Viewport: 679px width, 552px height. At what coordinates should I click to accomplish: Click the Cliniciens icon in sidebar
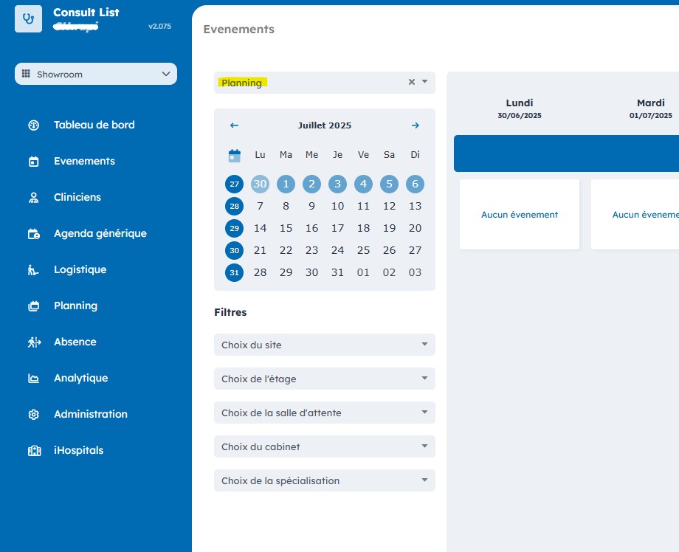[x=33, y=197]
